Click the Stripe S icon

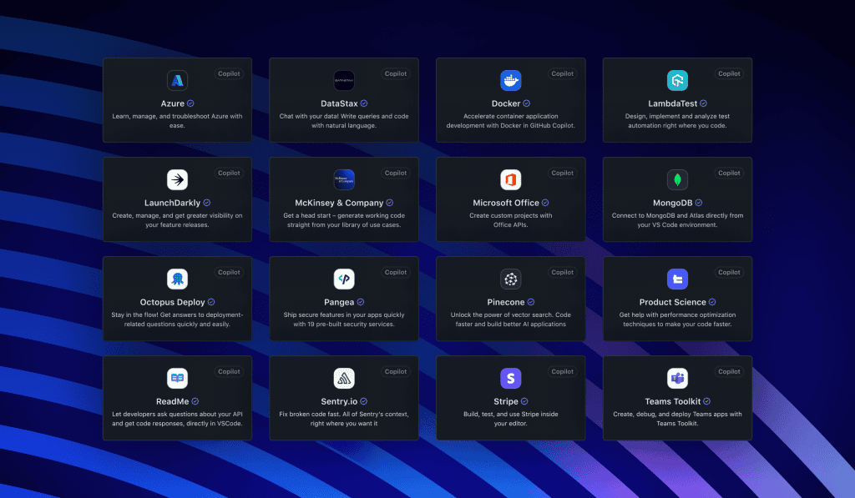point(511,378)
